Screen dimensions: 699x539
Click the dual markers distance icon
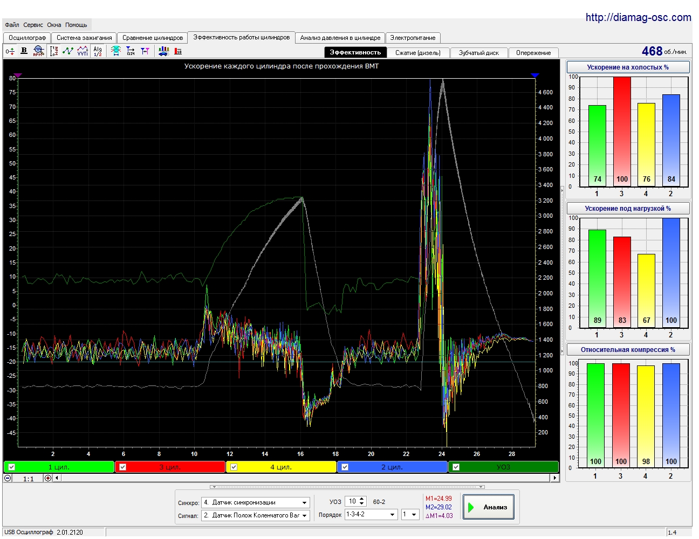pyautogui.click(x=145, y=51)
